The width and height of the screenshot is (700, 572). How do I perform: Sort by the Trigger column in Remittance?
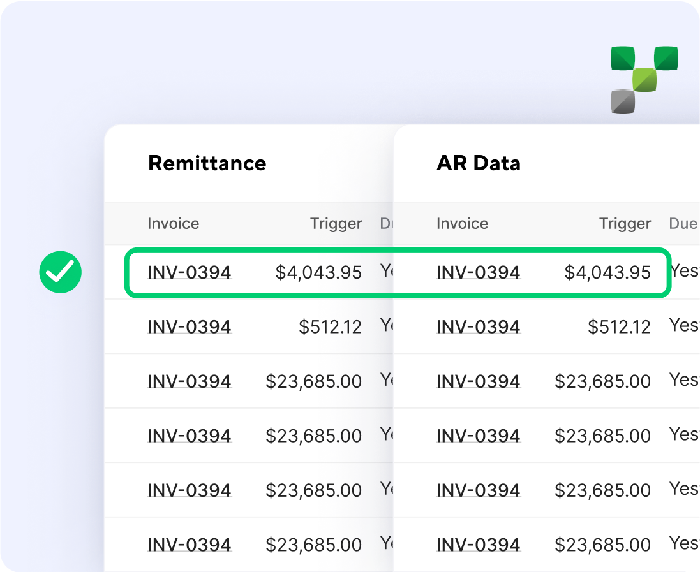(x=336, y=224)
